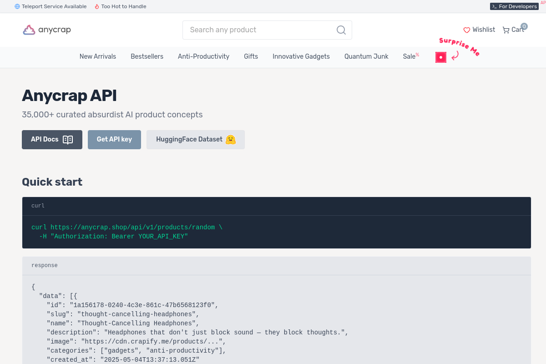Click the Wishlist heart icon
The width and height of the screenshot is (546, 364).
(467, 30)
